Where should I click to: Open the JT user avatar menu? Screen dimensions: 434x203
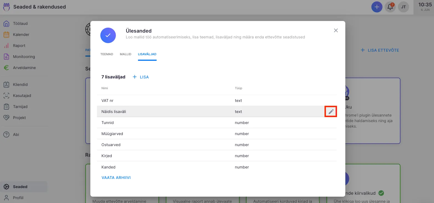click(403, 7)
